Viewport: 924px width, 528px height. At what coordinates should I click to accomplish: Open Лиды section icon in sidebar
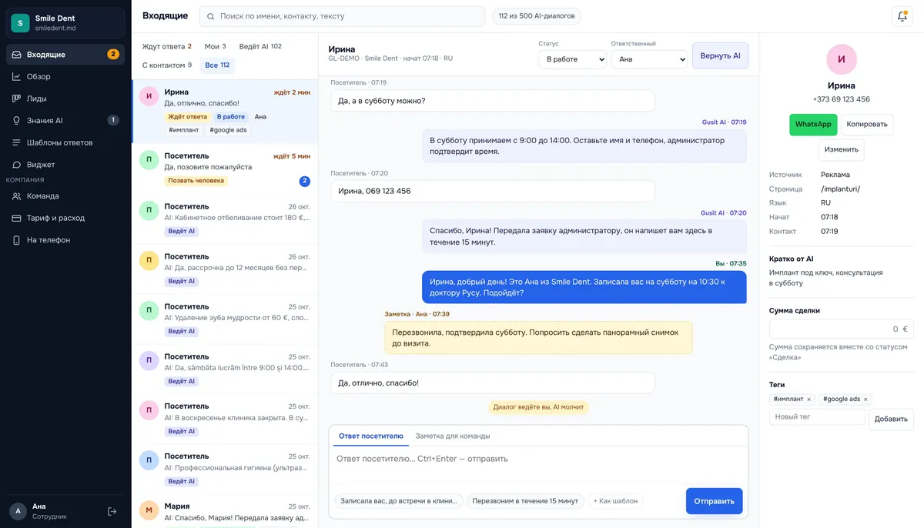tap(17, 99)
